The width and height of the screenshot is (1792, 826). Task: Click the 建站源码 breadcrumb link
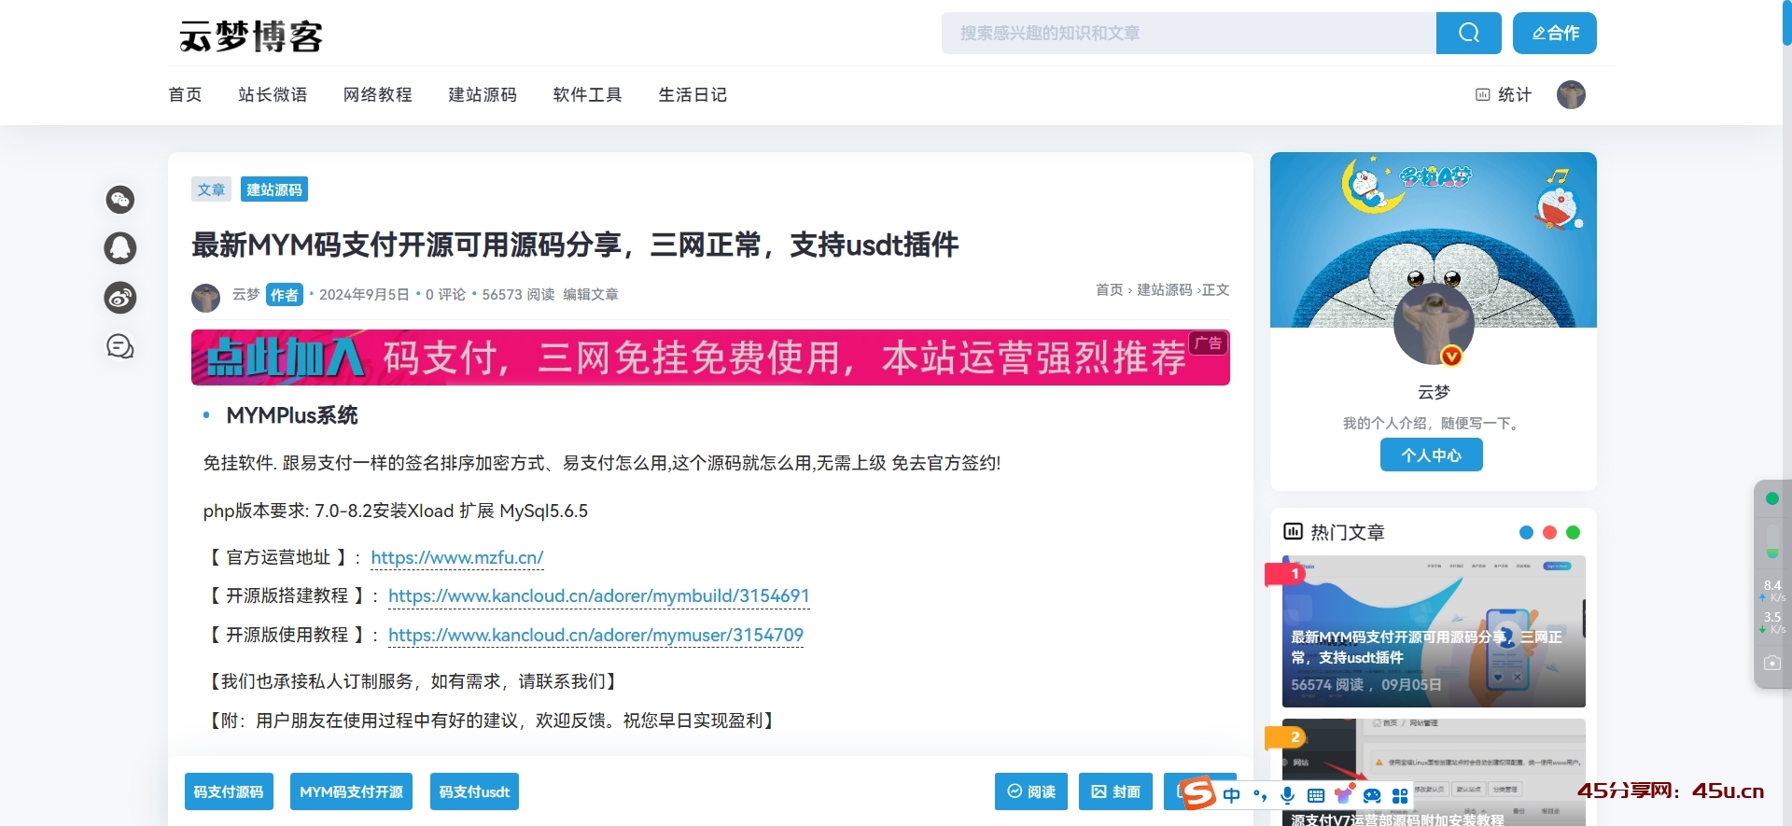click(x=1164, y=290)
